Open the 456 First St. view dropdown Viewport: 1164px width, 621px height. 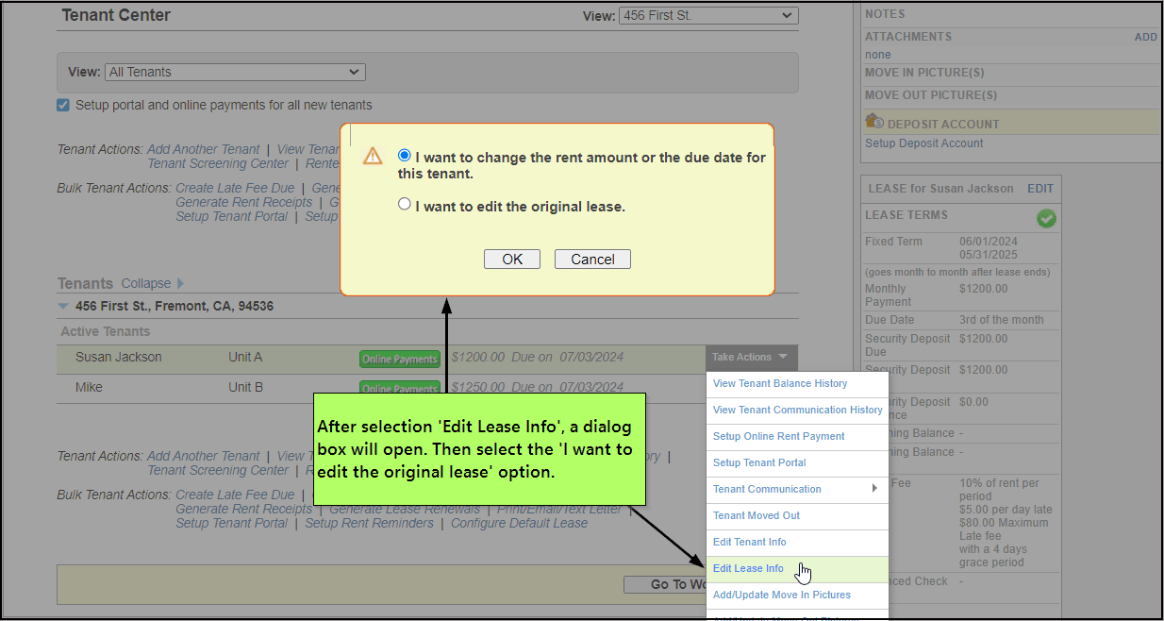[708, 16]
